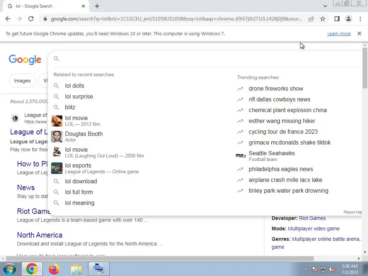Open the 'Learn more' link

[x=339, y=33]
